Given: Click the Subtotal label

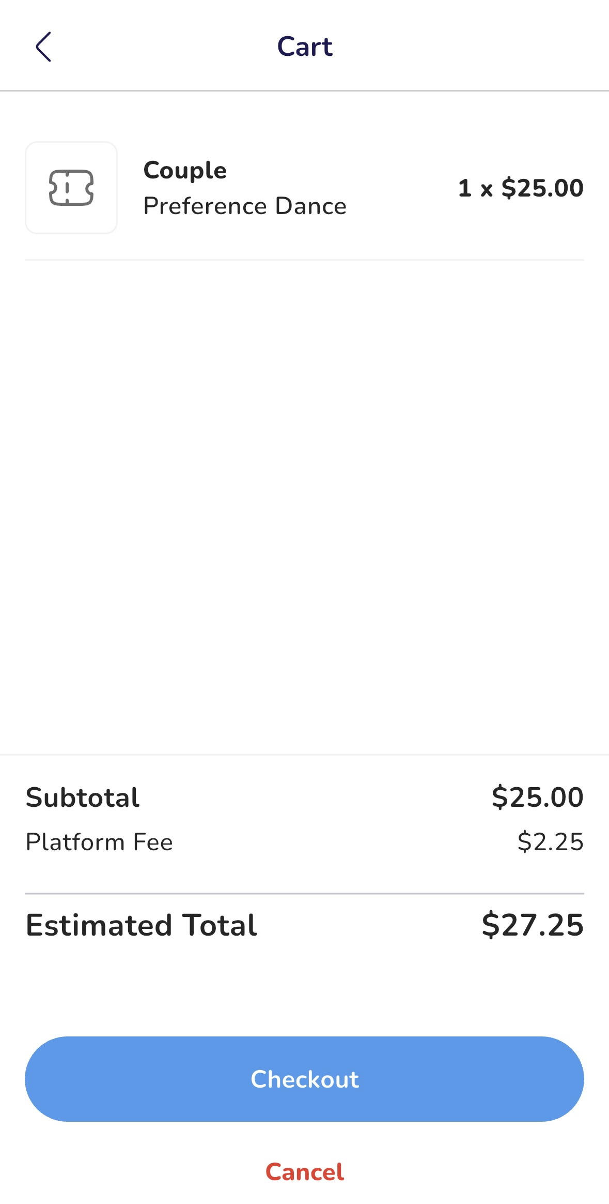Looking at the screenshot, I should (83, 797).
